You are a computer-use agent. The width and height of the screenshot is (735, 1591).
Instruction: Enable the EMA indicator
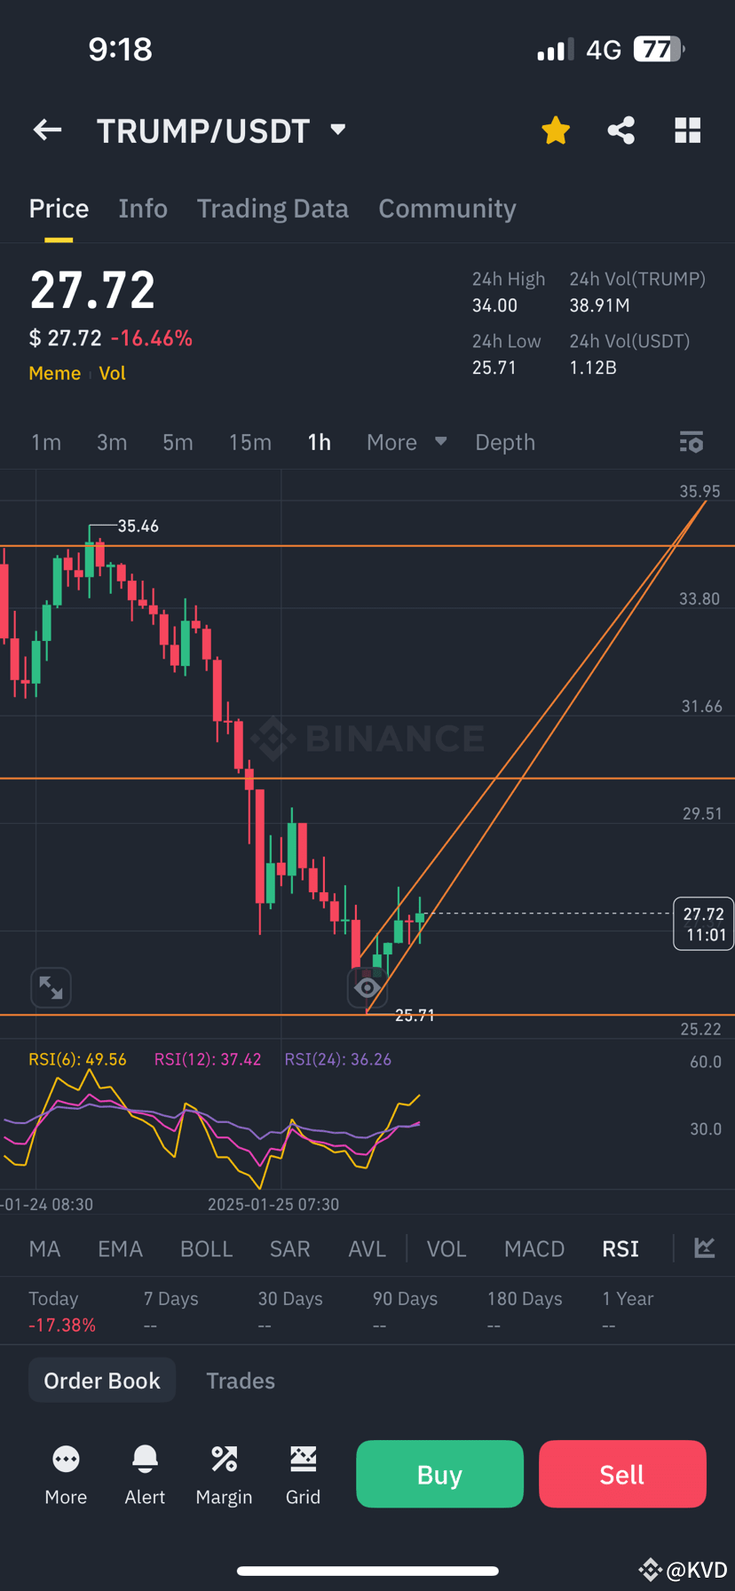(120, 1249)
